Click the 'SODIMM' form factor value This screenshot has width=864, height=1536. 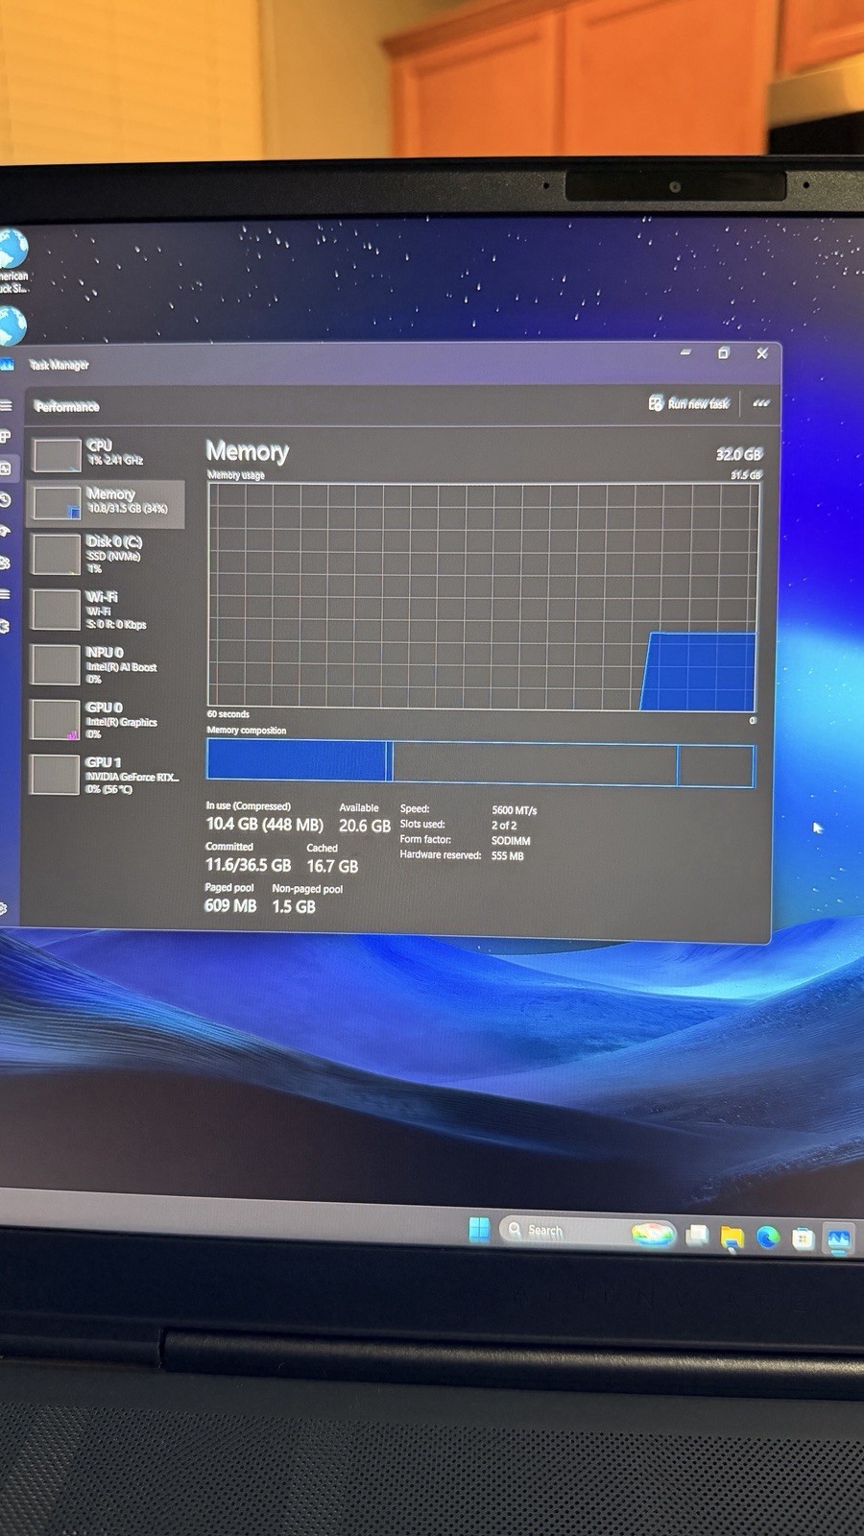pyautogui.click(x=511, y=841)
